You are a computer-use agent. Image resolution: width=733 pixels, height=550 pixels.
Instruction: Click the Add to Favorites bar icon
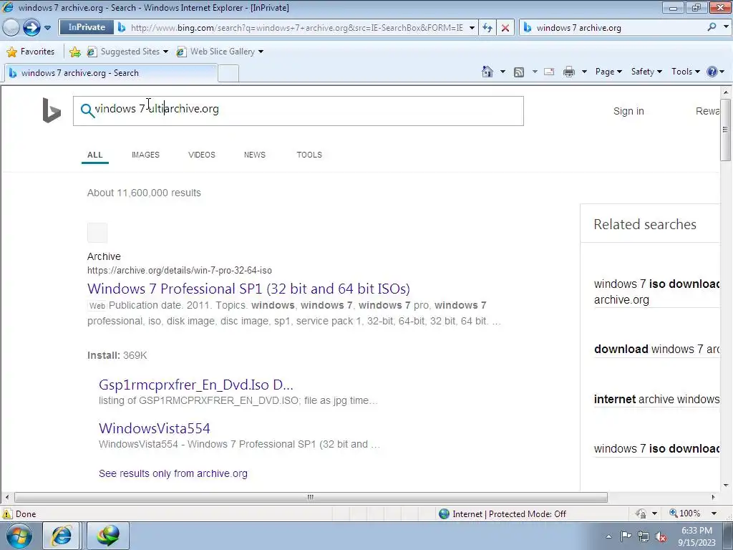pos(74,52)
